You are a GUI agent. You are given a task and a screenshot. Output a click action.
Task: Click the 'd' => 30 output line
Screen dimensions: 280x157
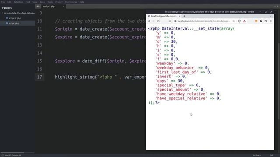click(166, 41)
